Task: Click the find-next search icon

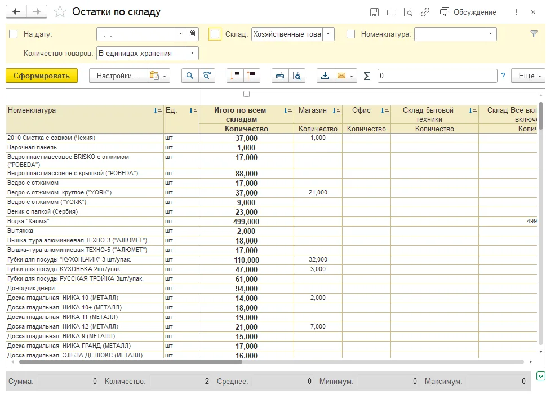Action: point(207,76)
